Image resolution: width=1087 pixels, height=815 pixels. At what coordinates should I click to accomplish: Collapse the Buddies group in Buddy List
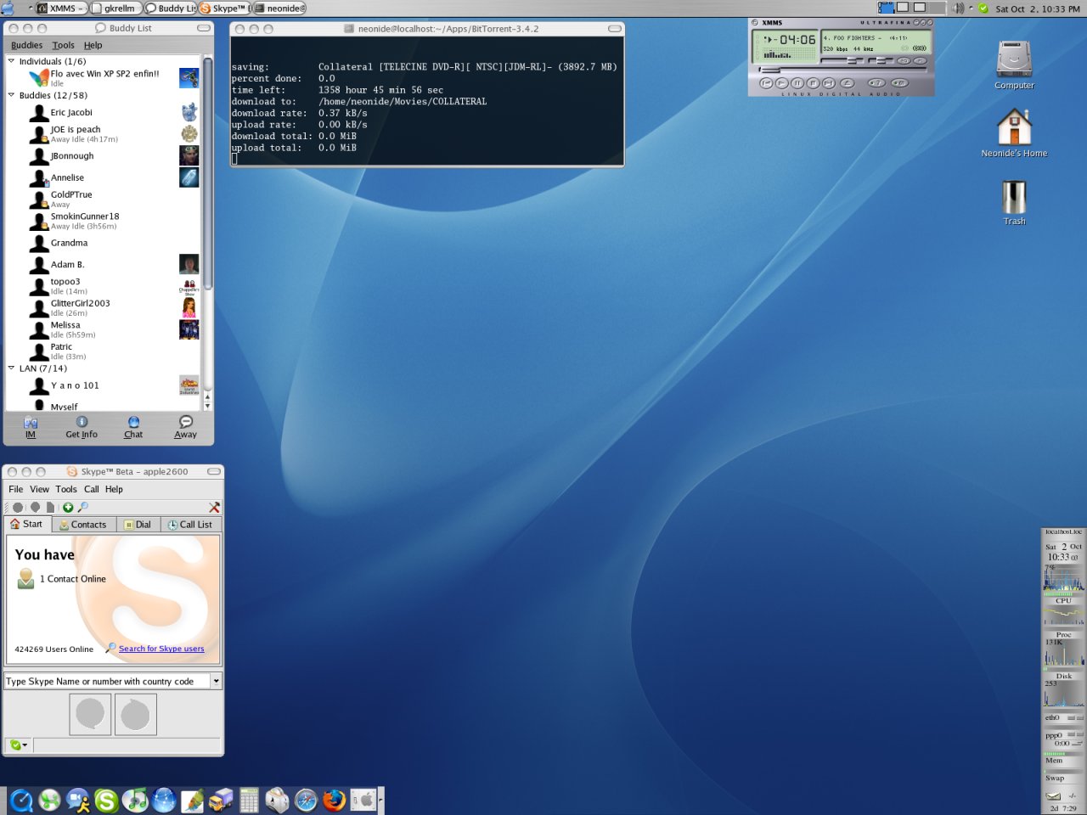click(x=11, y=95)
